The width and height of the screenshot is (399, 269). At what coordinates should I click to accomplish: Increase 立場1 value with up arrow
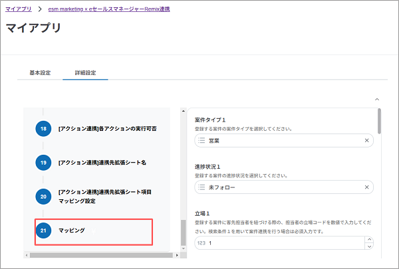(370, 240)
